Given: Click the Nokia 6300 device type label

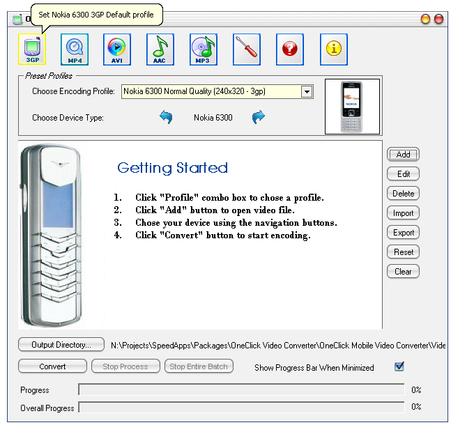Looking at the screenshot, I should [x=213, y=118].
